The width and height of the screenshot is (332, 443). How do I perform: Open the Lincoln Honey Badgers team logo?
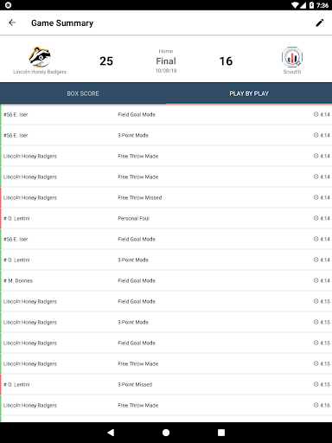coord(40,57)
